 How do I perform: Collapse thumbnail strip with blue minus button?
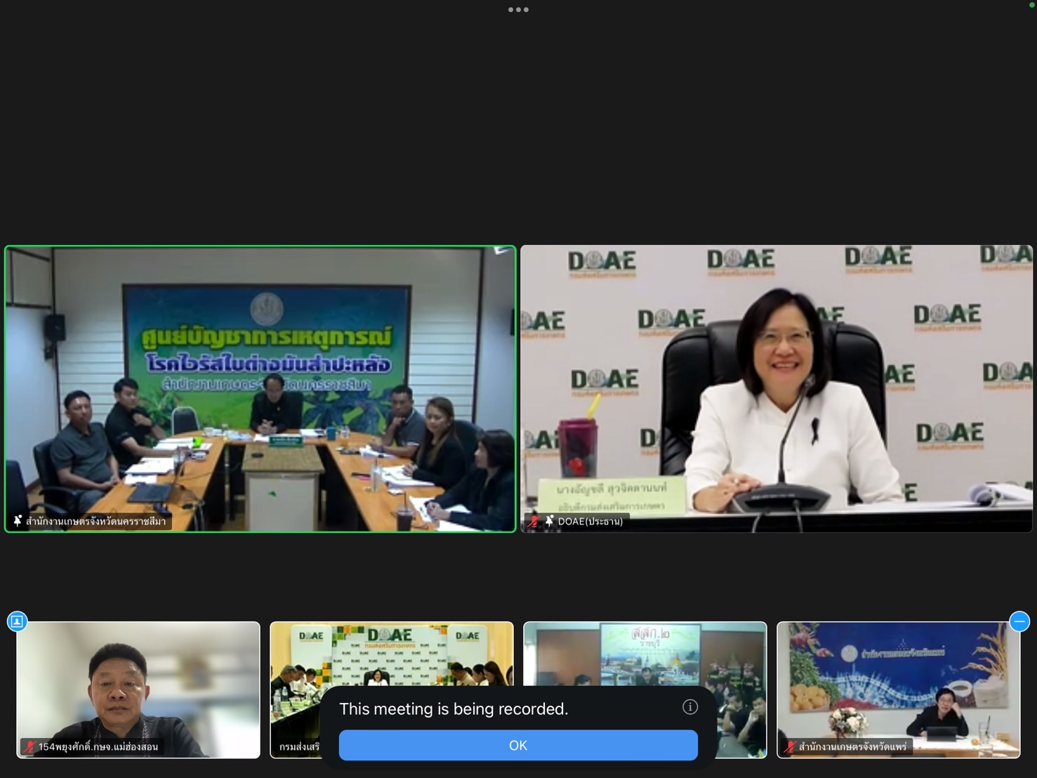point(1019,621)
